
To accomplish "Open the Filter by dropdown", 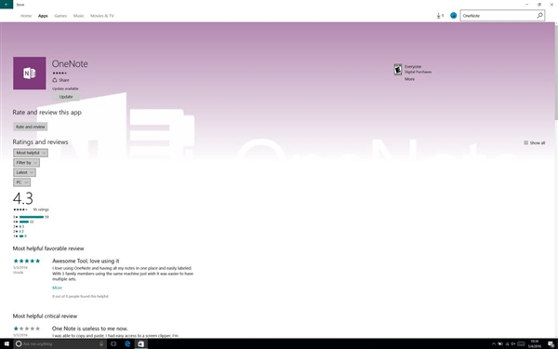I will (x=26, y=163).
